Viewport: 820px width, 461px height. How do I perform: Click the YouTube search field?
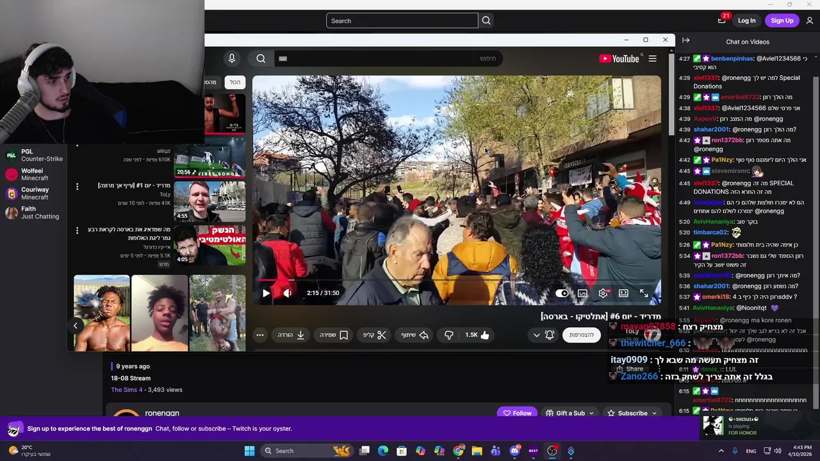(x=388, y=59)
